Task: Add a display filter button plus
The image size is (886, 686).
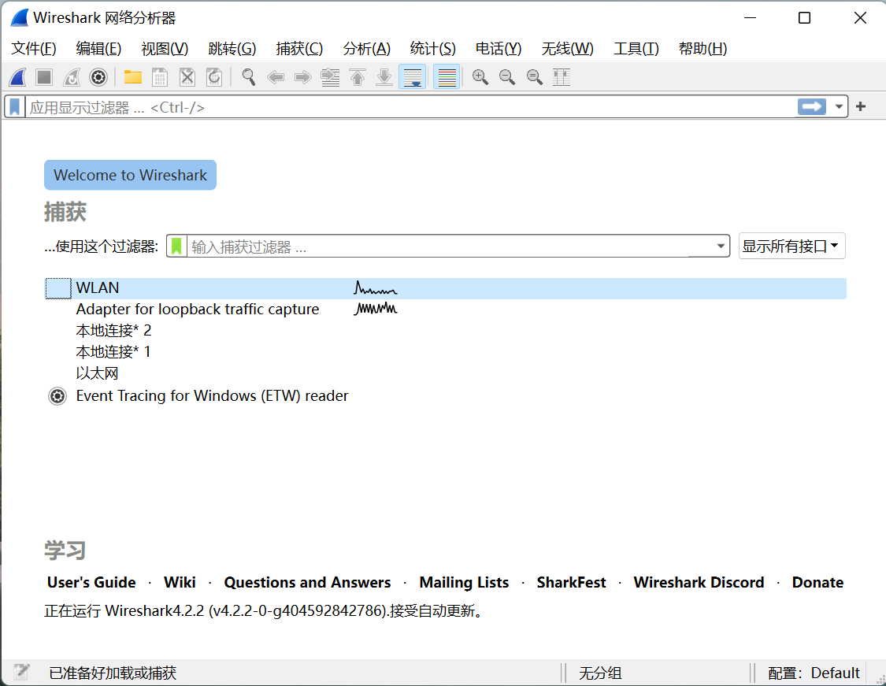Action: tap(861, 106)
